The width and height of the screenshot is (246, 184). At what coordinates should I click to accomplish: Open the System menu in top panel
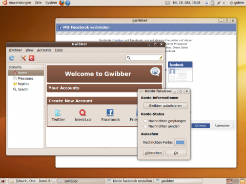click(51, 3)
